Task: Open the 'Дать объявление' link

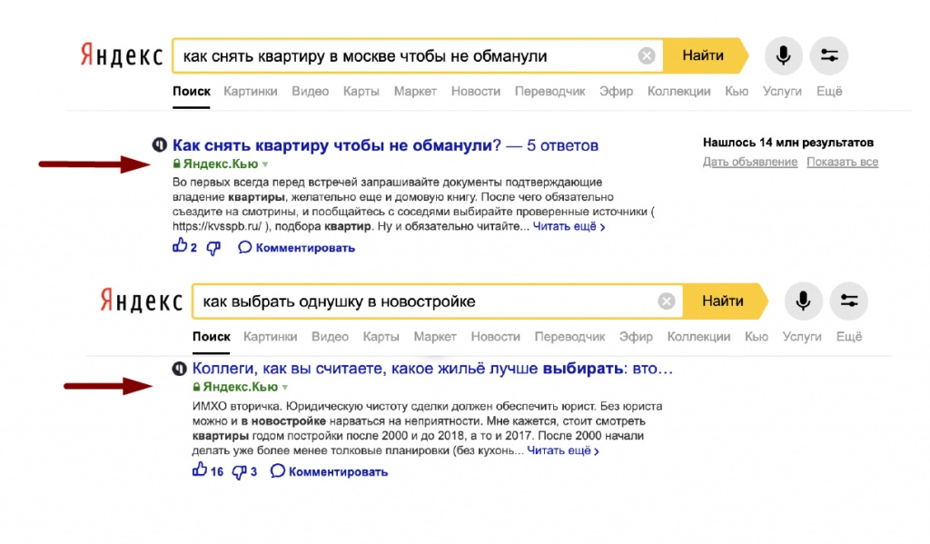Action: tap(750, 162)
